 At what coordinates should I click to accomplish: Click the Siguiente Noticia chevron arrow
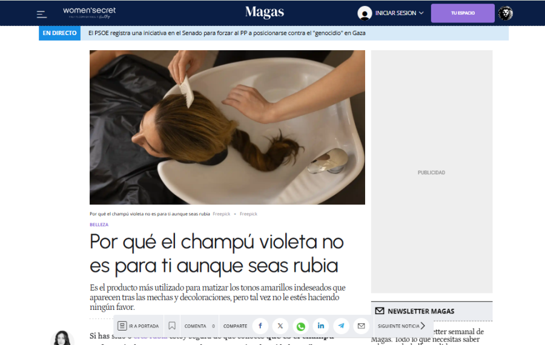pos(423,326)
